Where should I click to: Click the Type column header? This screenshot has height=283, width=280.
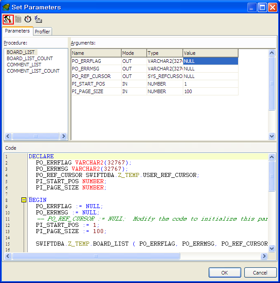click(165, 53)
